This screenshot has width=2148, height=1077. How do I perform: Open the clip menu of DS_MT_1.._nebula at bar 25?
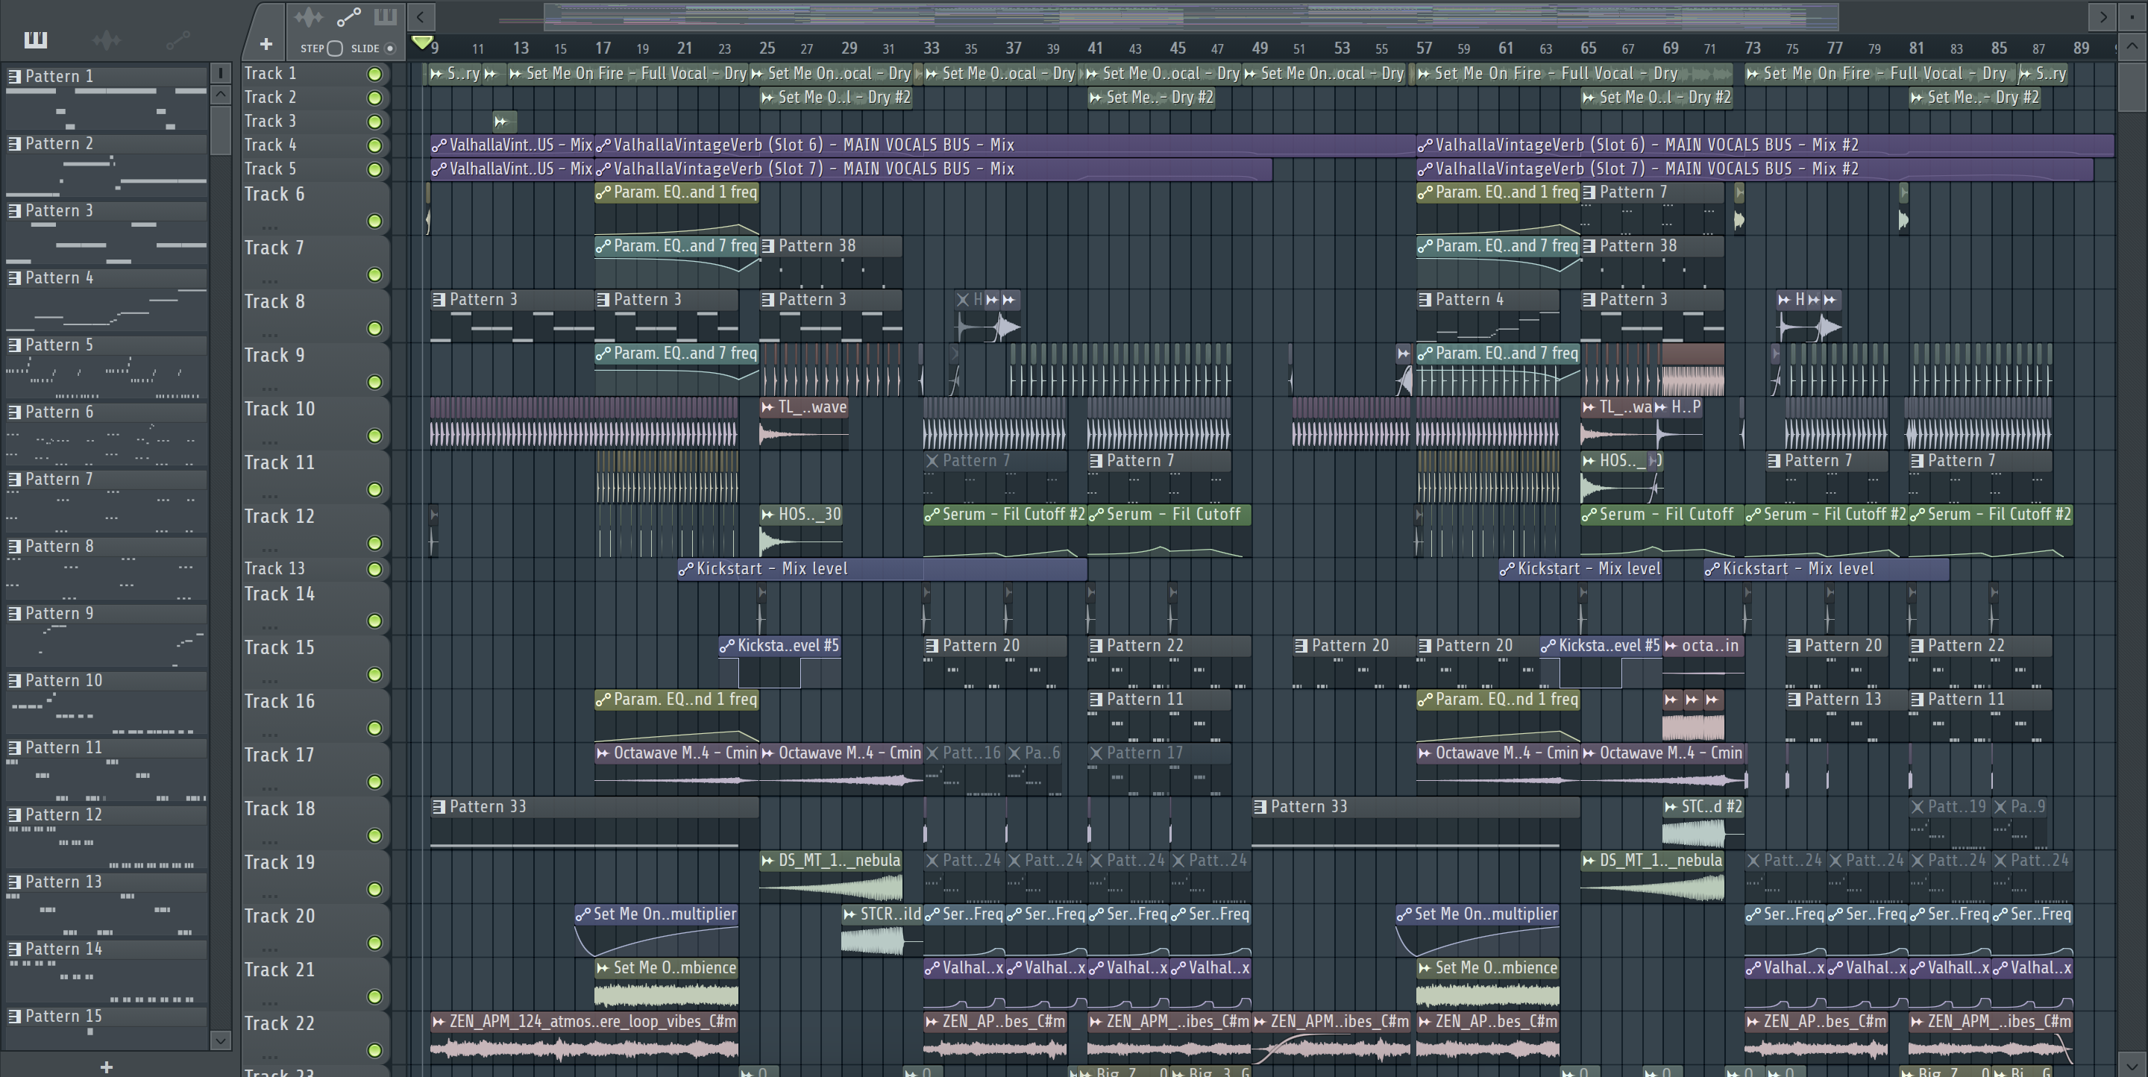point(767,860)
